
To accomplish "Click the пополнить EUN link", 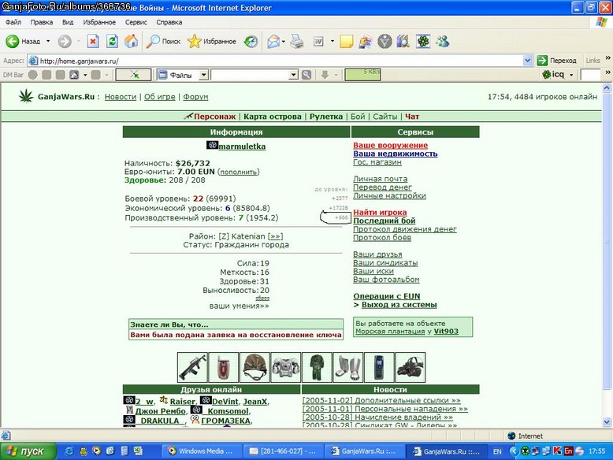I will pyautogui.click(x=239, y=172).
